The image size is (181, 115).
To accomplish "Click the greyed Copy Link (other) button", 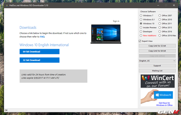I will tap(157, 56).
